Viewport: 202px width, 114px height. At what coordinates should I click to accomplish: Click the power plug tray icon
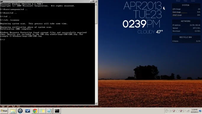[167, 111]
